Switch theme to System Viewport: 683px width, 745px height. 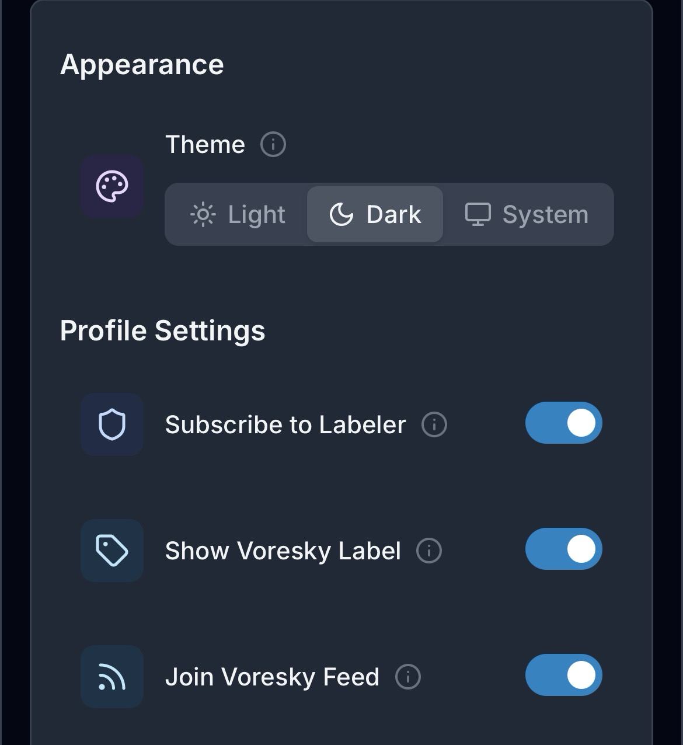click(x=527, y=214)
